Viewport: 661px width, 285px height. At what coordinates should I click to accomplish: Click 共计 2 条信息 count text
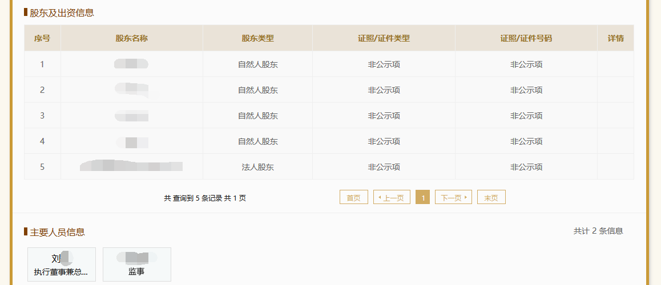[598, 231]
